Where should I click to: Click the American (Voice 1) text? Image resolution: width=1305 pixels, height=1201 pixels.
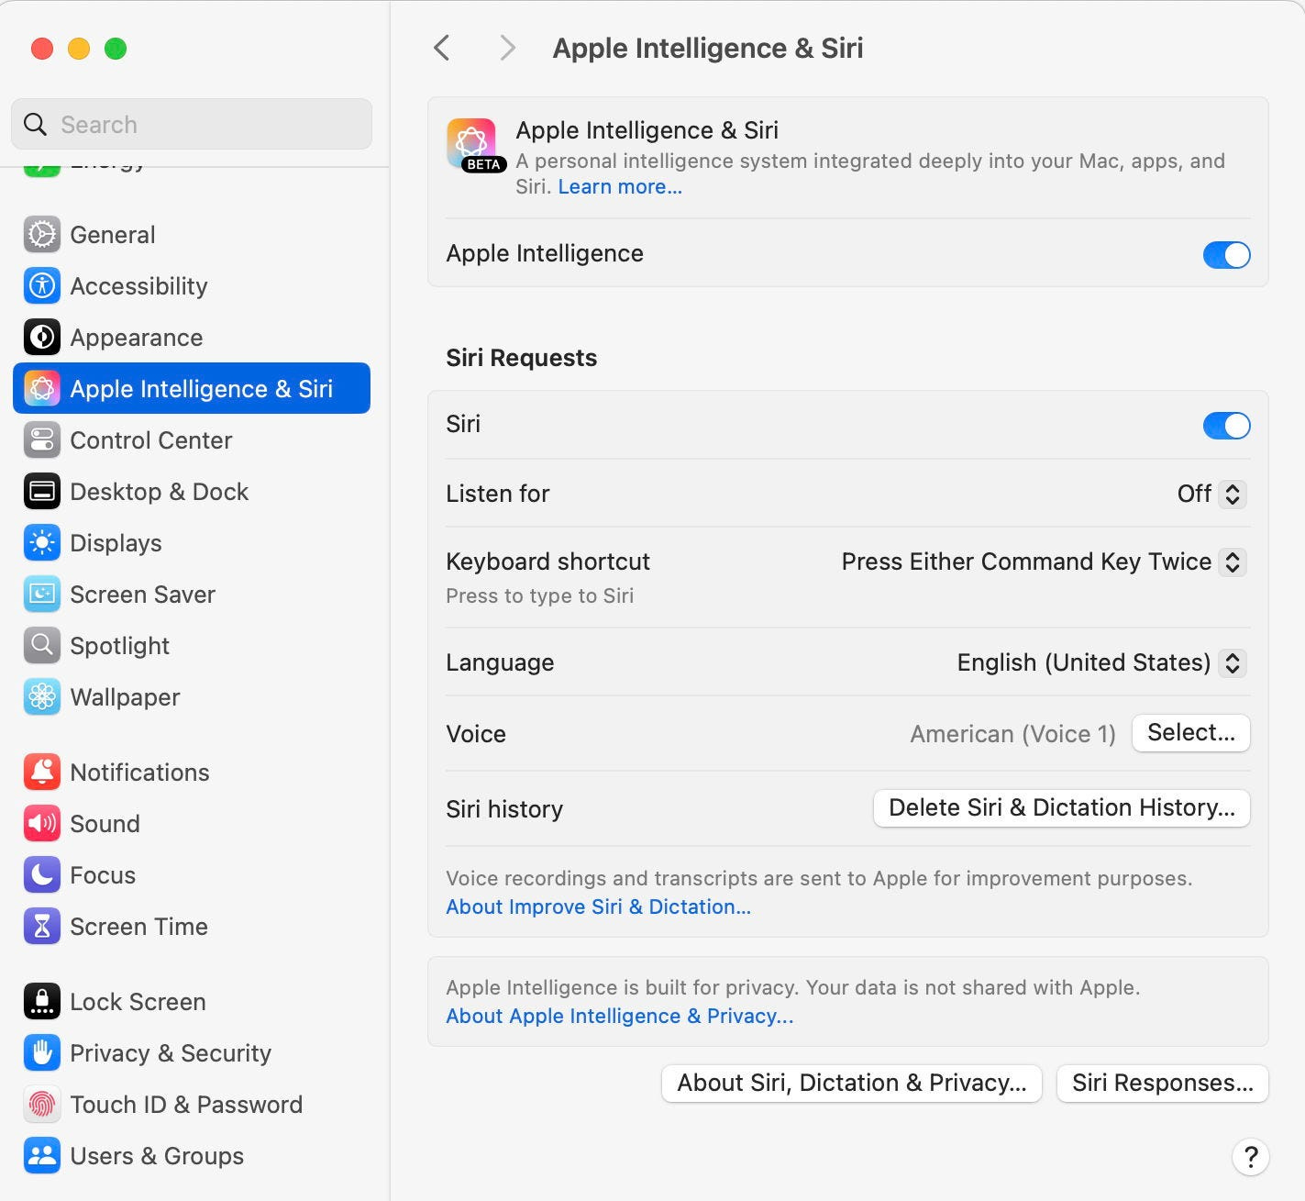1012,734
